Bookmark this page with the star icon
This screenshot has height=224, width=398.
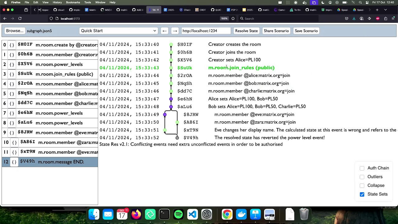233,19
